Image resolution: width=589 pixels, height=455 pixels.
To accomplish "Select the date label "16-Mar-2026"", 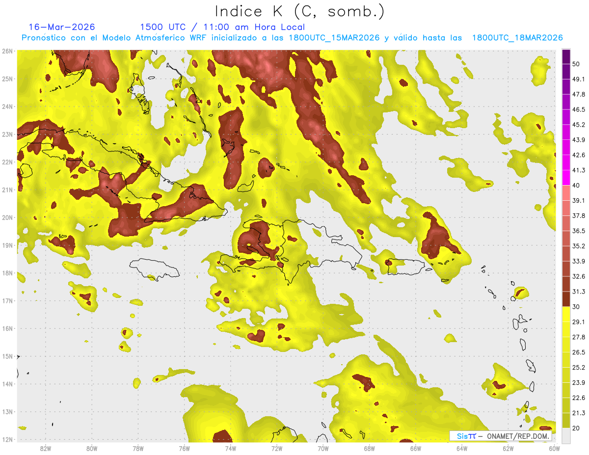I will point(62,27).
